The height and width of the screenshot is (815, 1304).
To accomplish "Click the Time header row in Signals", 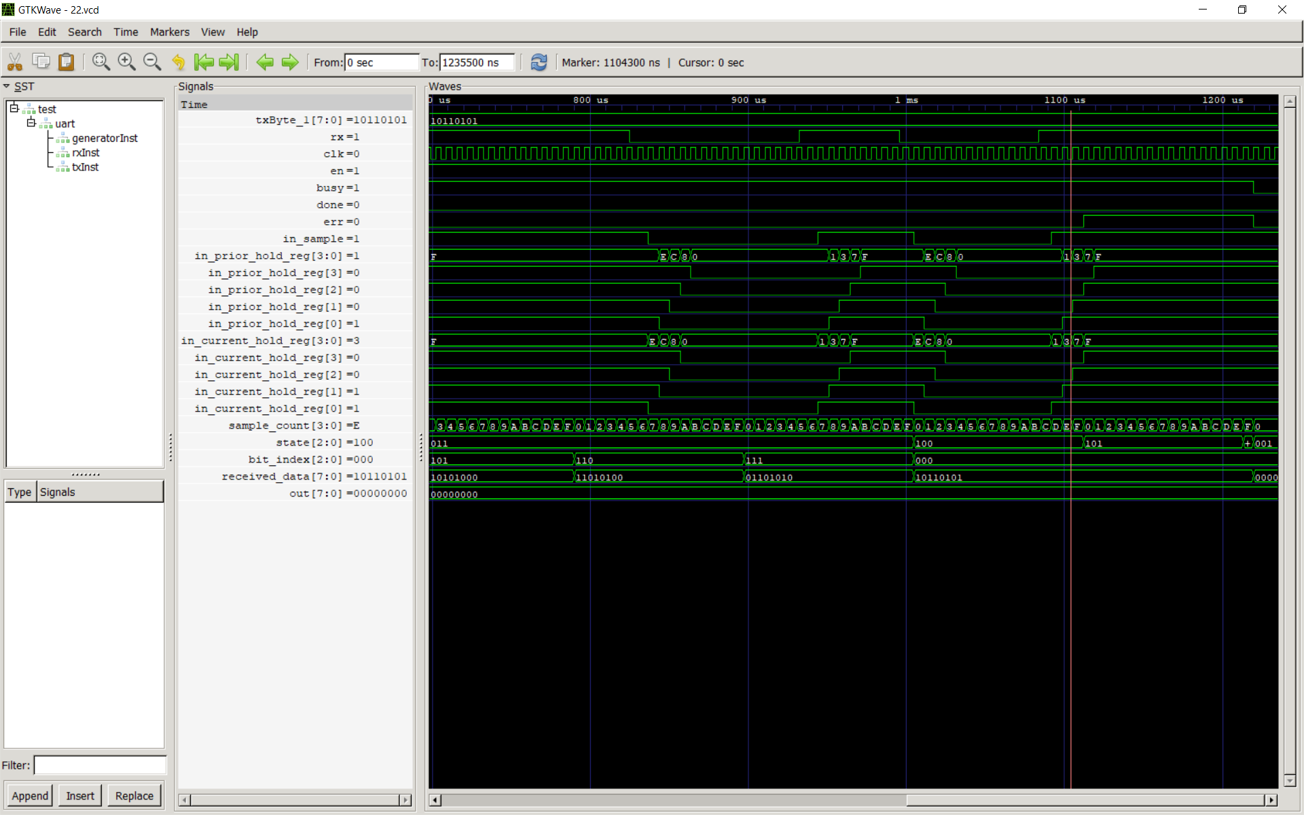I will click(x=295, y=104).
